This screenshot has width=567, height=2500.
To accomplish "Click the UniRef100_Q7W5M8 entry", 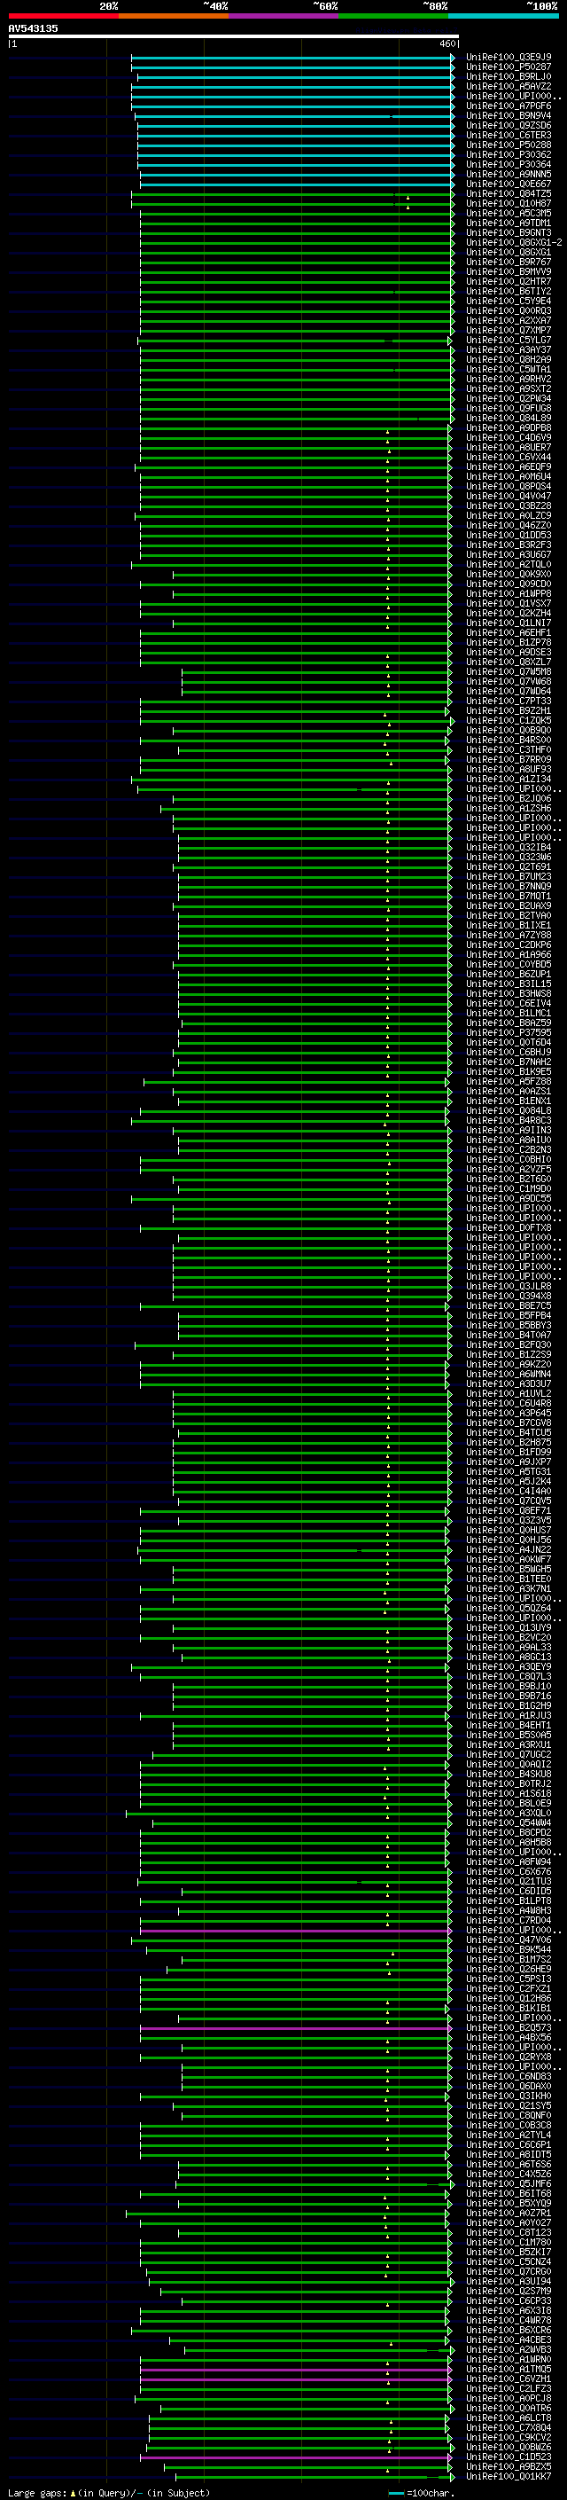I will click(509, 671).
